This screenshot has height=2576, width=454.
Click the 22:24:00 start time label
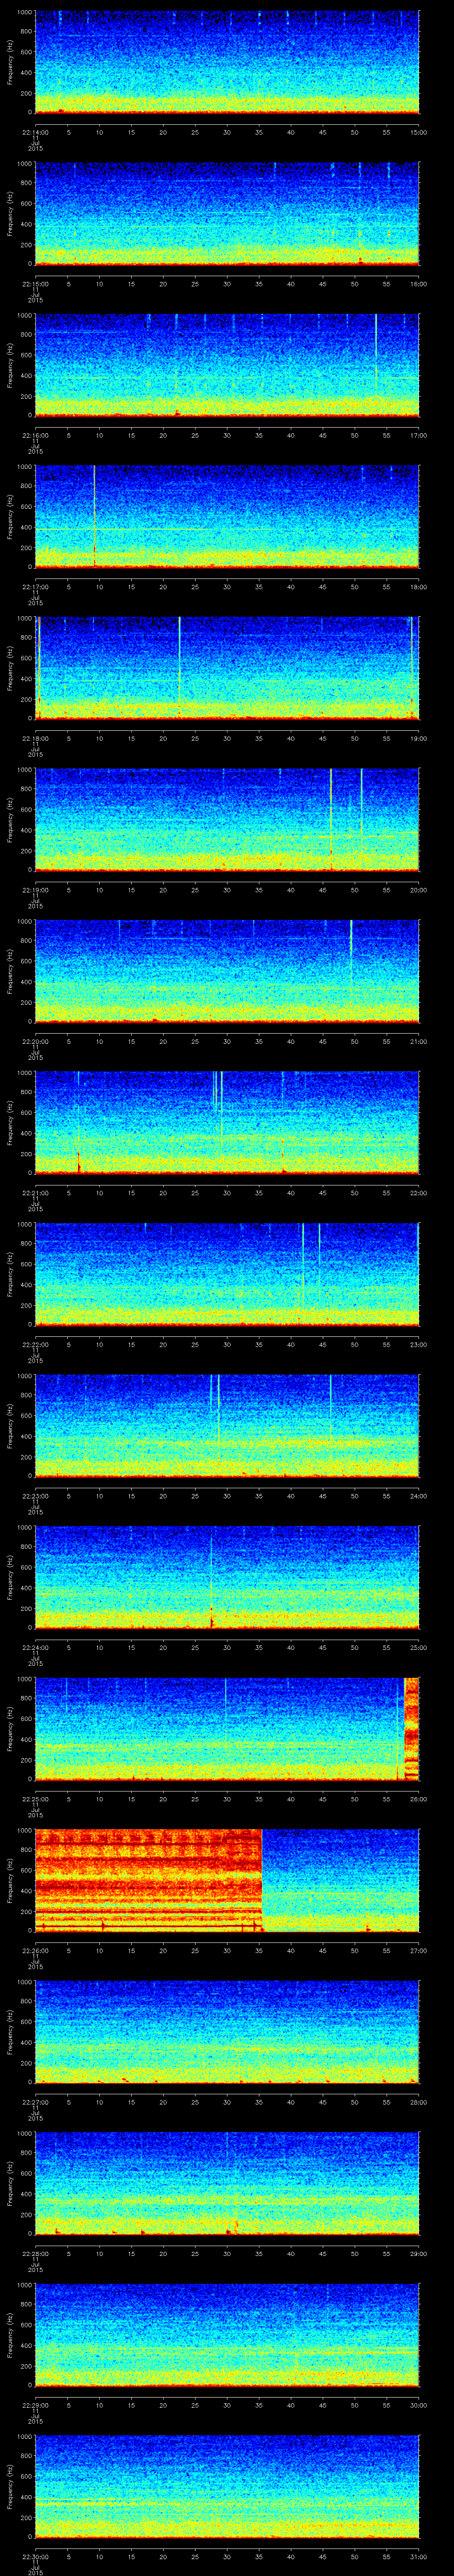[35, 1647]
